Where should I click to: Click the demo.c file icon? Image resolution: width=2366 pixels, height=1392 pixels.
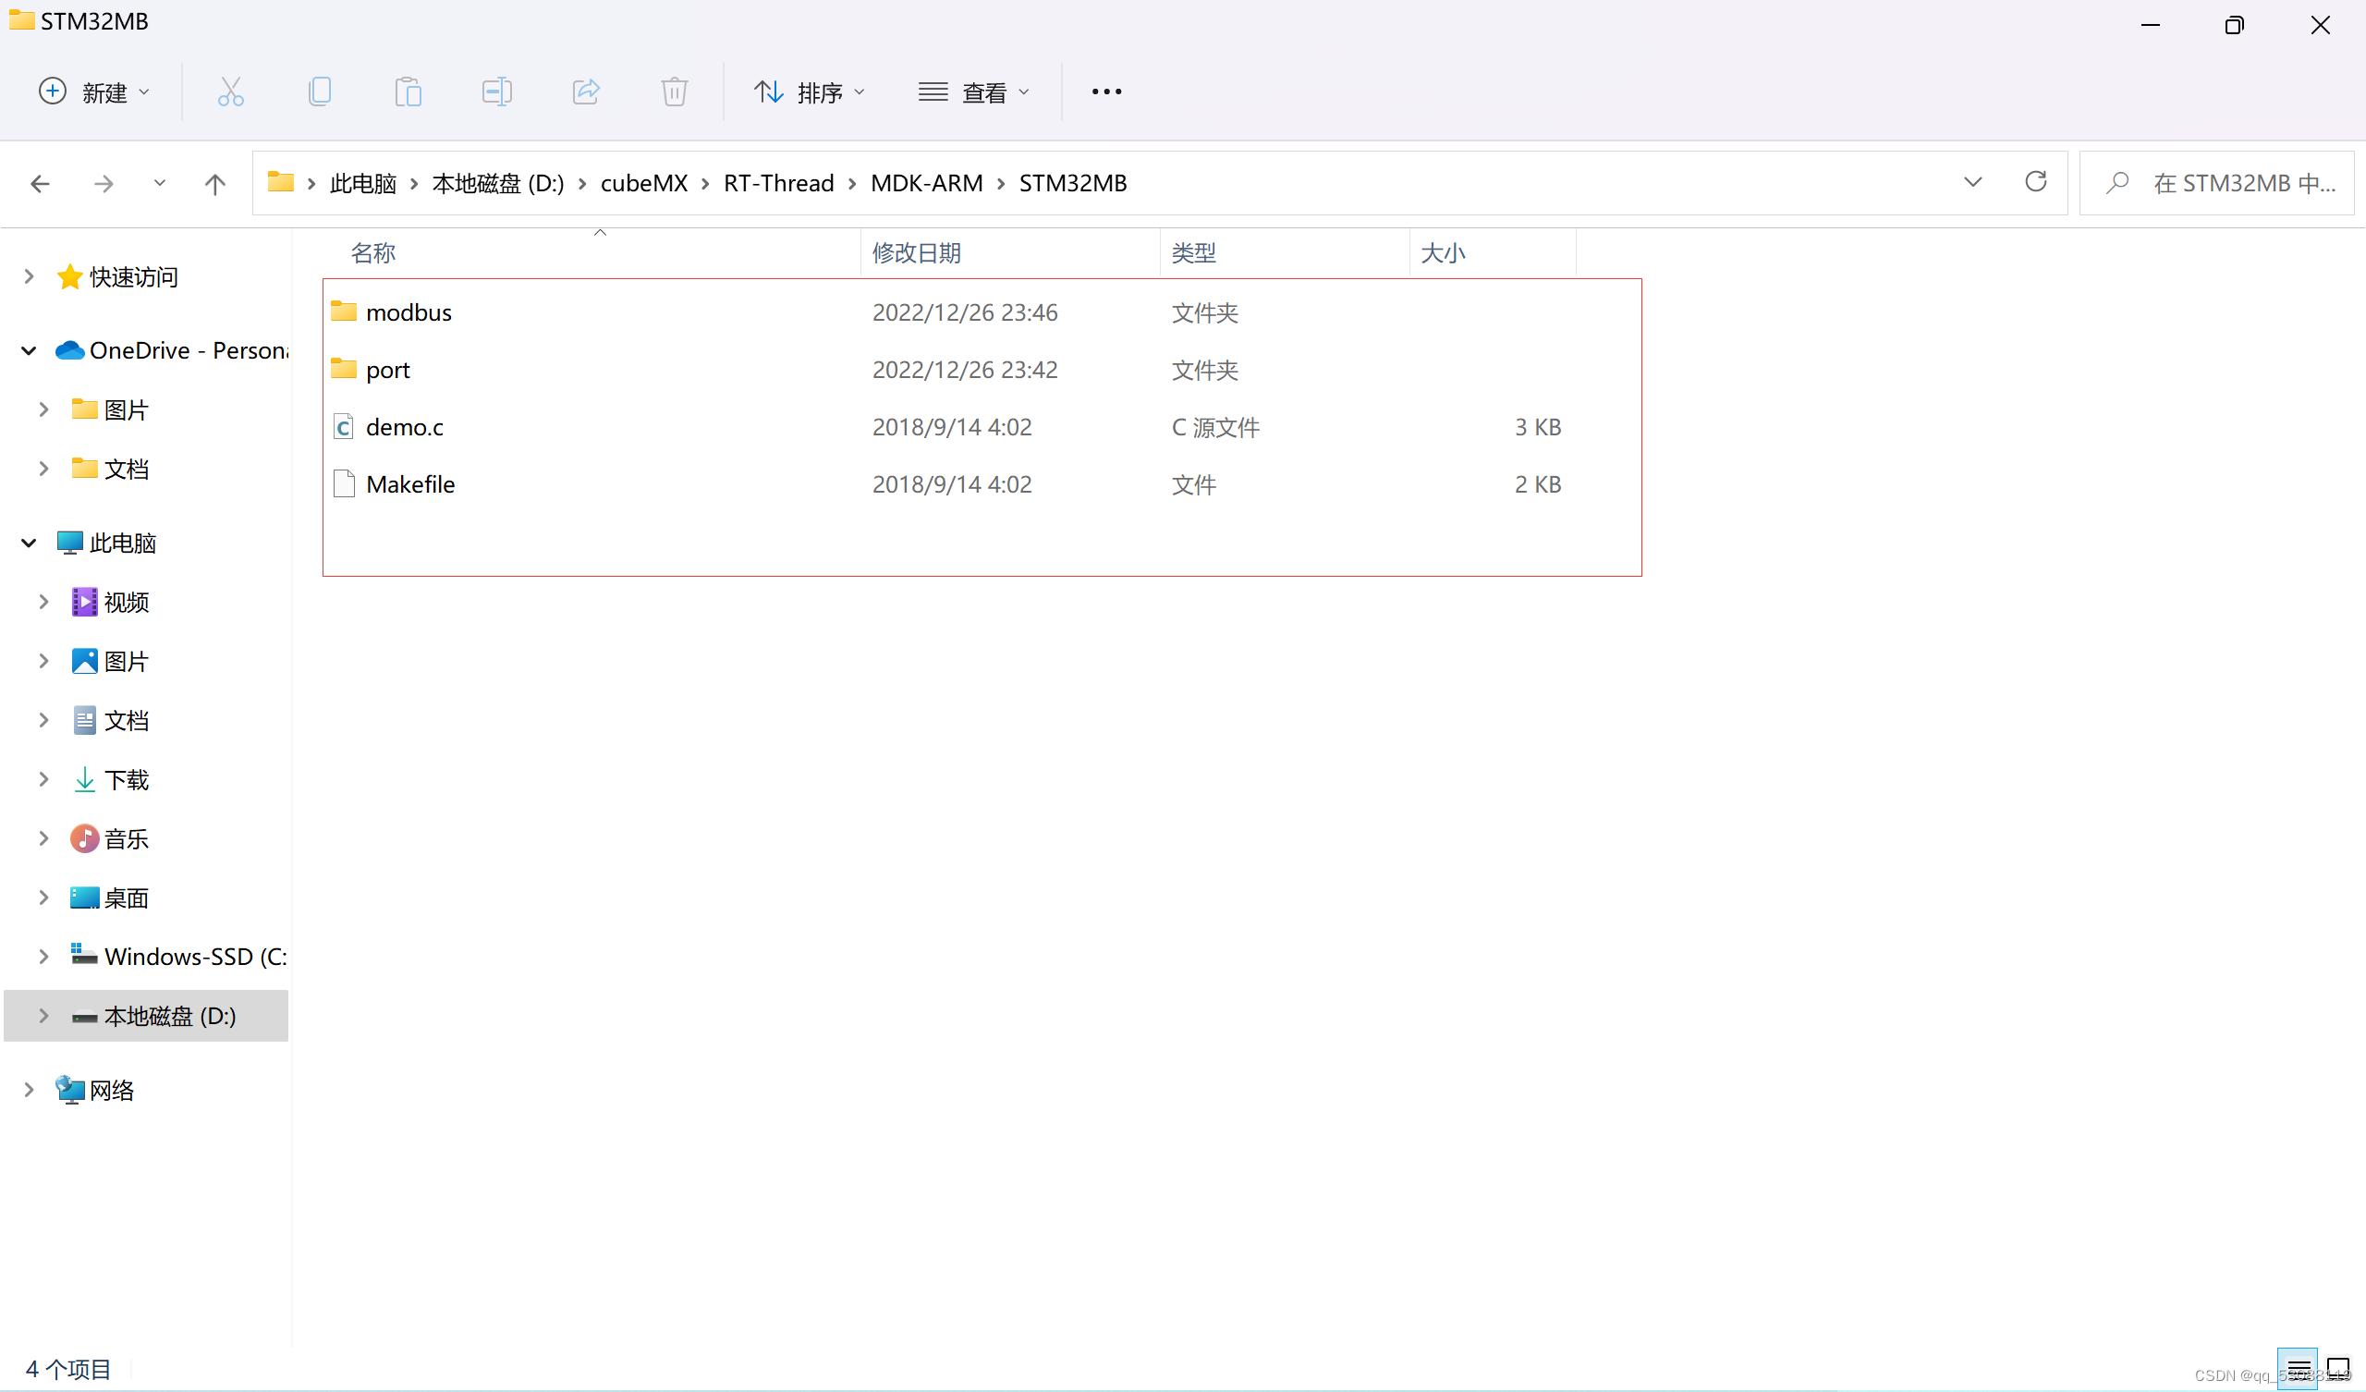click(344, 427)
